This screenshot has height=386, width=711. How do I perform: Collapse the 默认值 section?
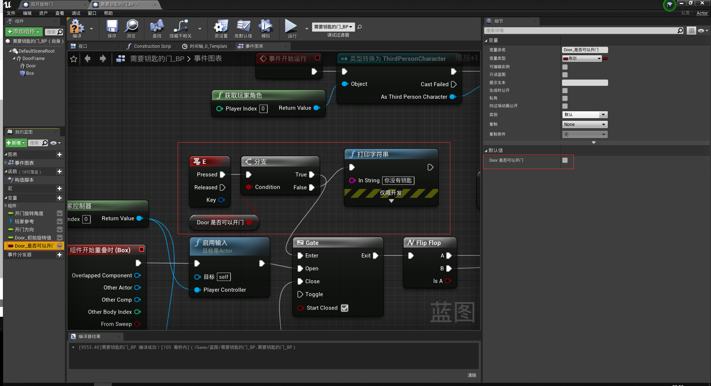pyautogui.click(x=486, y=151)
